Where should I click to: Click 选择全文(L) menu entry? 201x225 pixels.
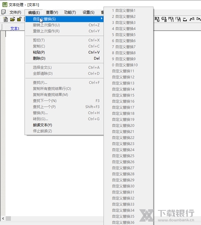tap(64, 67)
